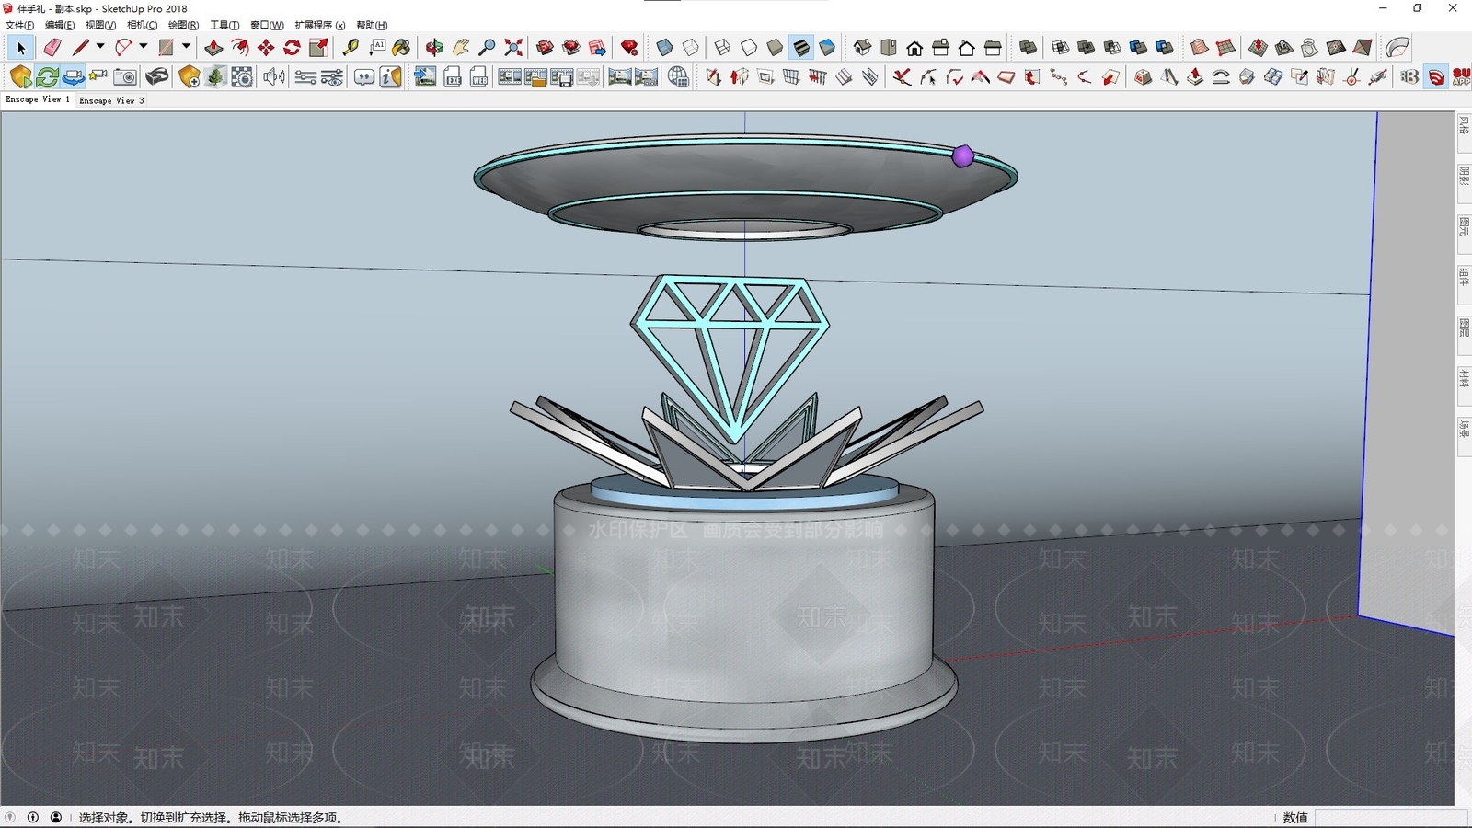Toggle Enscape live updates
This screenshot has width=1472, height=828.
point(47,77)
